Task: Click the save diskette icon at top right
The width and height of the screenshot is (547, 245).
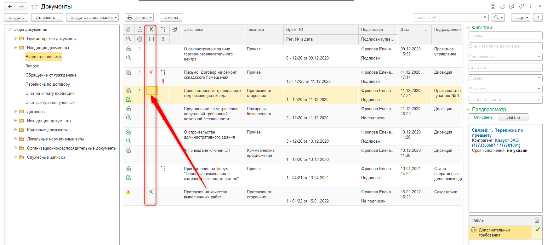Action: (x=493, y=6)
